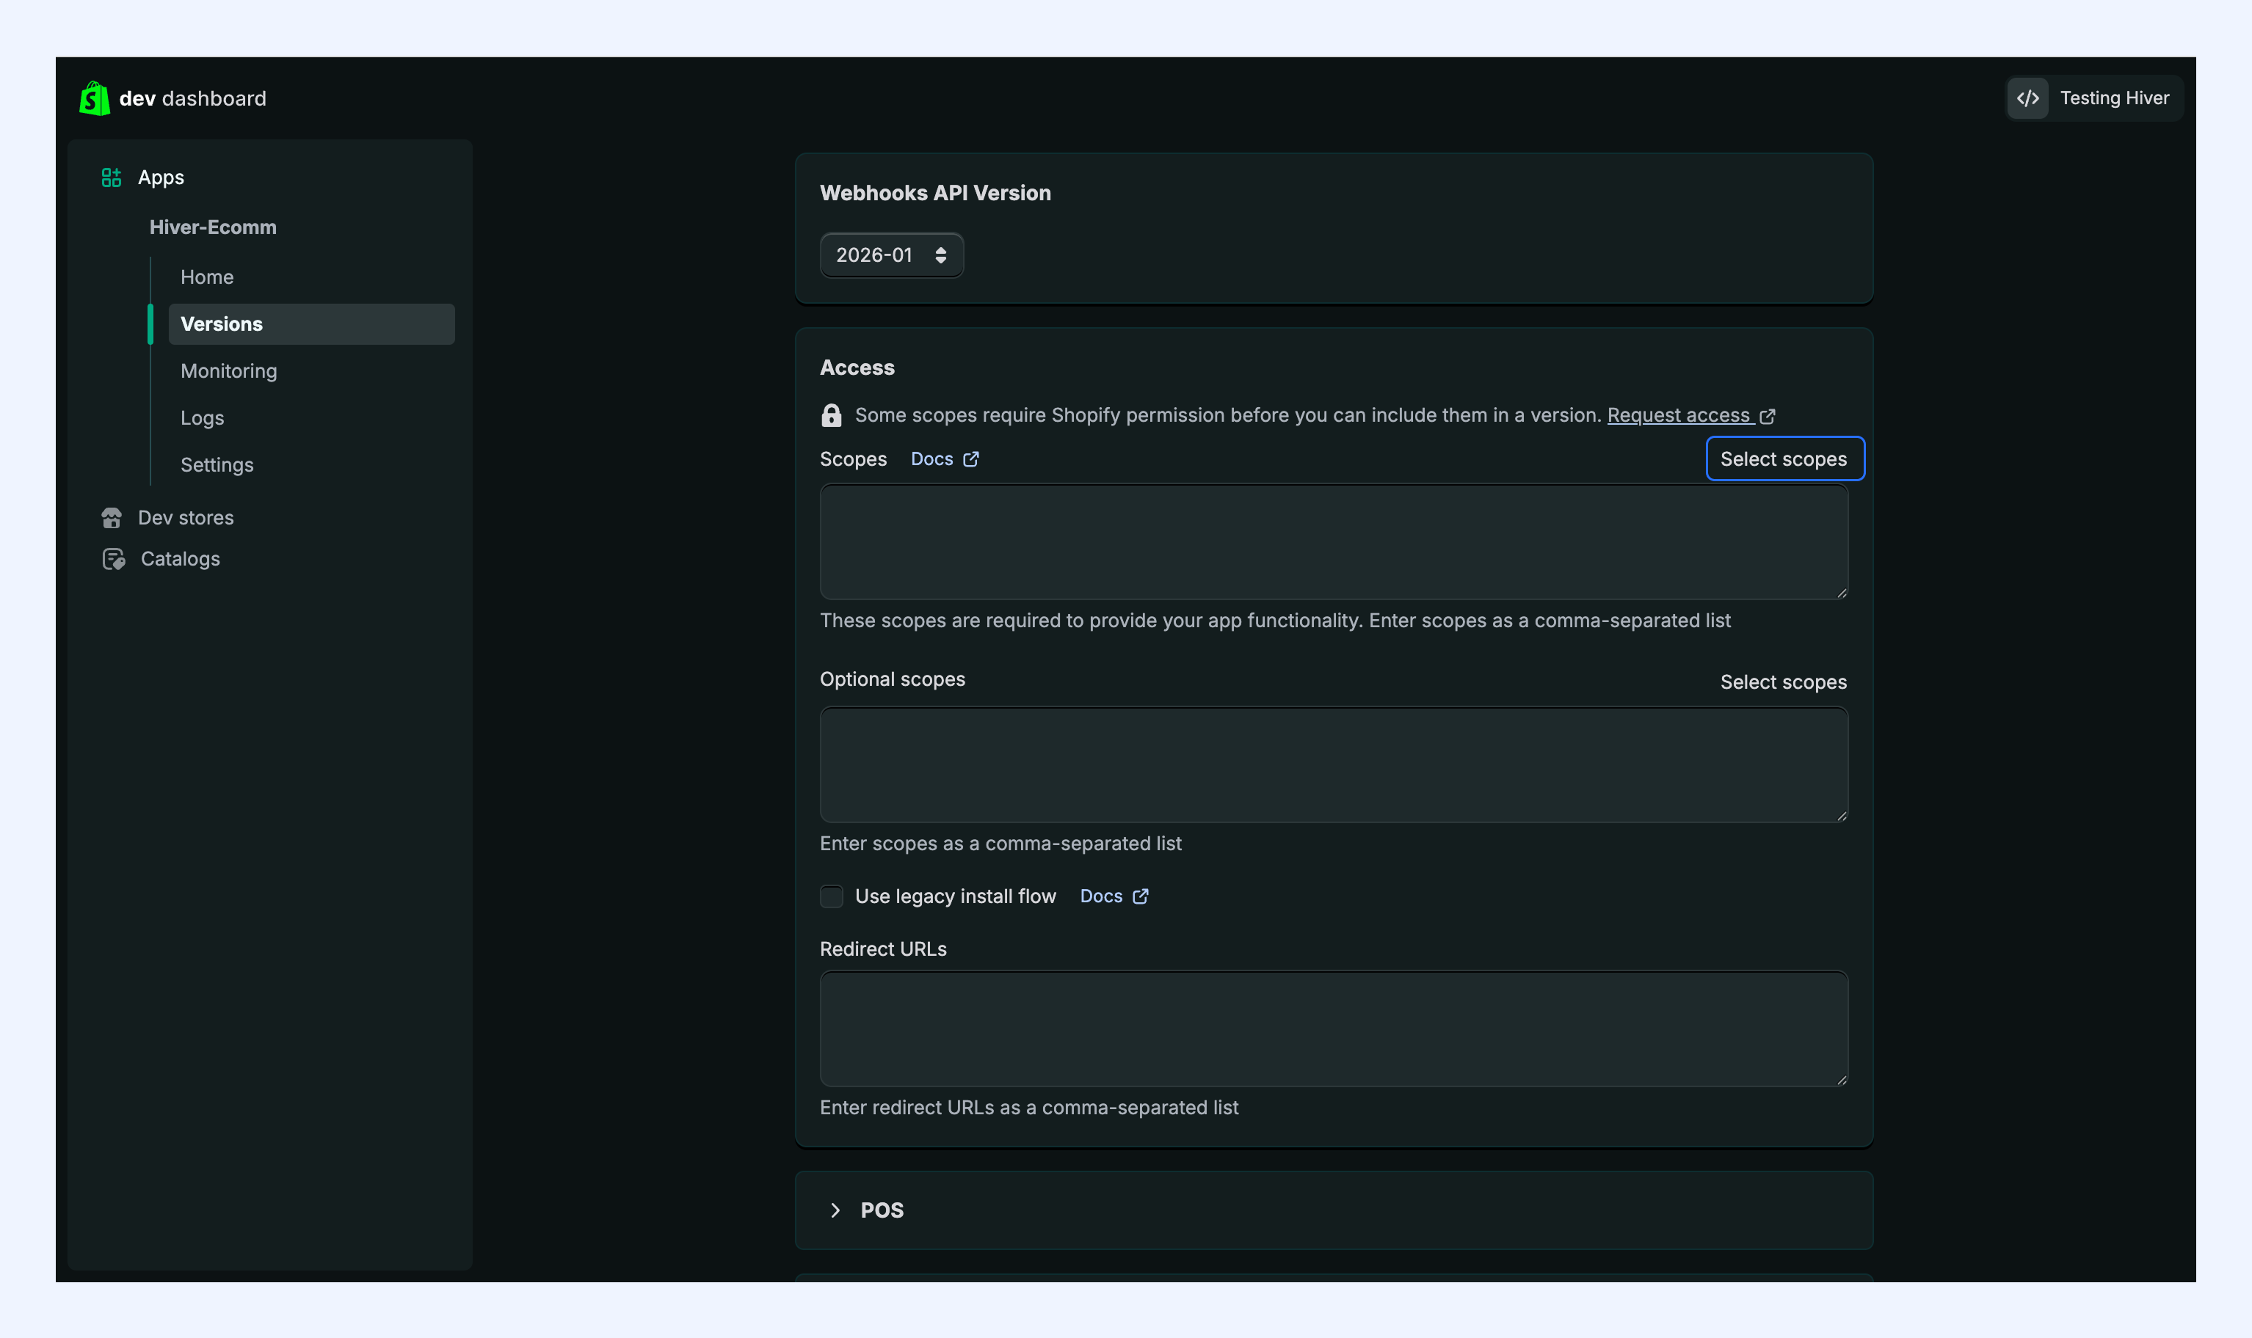
Task: Focus the Scopes text area
Action: tap(1334, 542)
